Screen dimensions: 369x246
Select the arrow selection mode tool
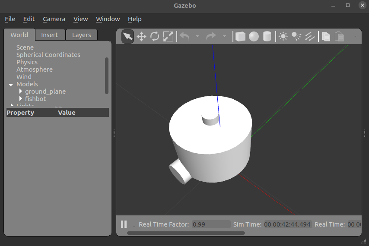(127, 37)
